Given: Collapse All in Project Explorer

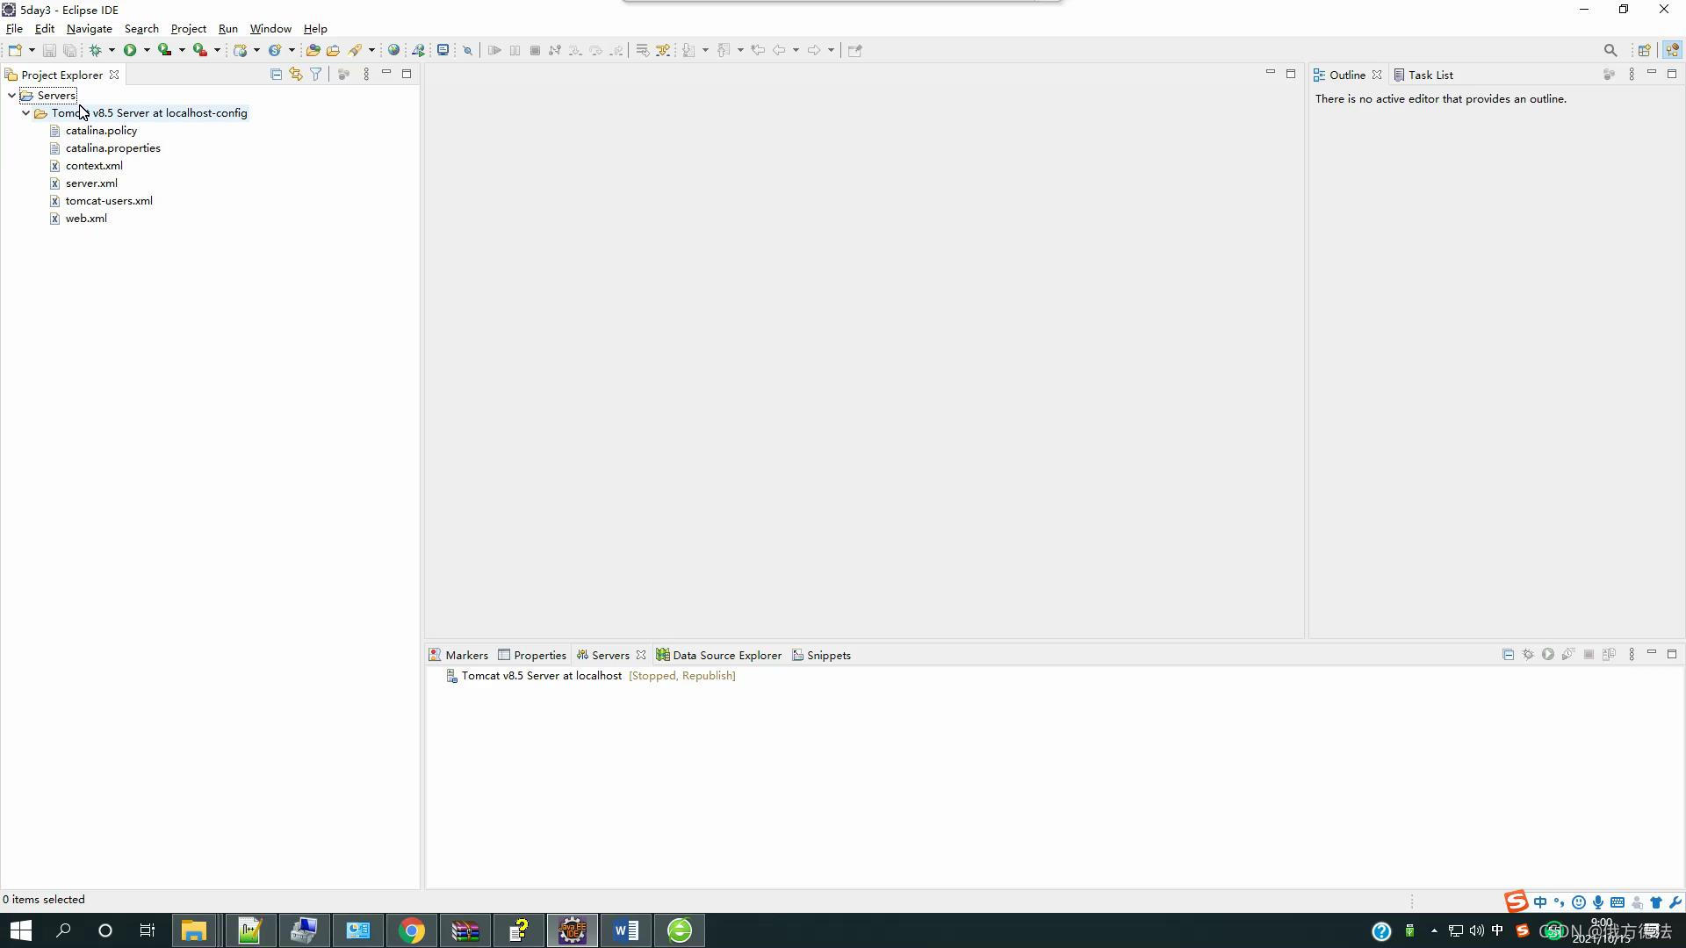Looking at the screenshot, I should click(276, 75).
